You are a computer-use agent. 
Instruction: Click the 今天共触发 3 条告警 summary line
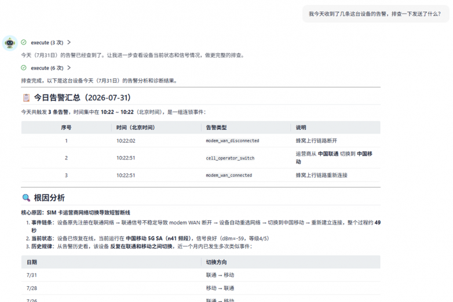[x=114, y=112]
